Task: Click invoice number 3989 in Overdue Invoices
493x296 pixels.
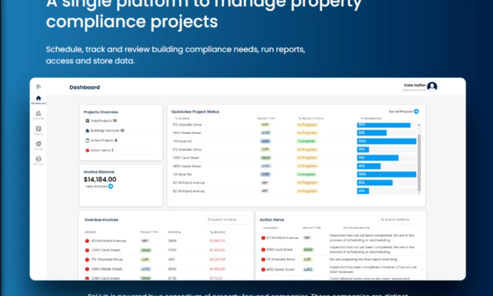Action: pyautogui.click(x=172, y=241)
